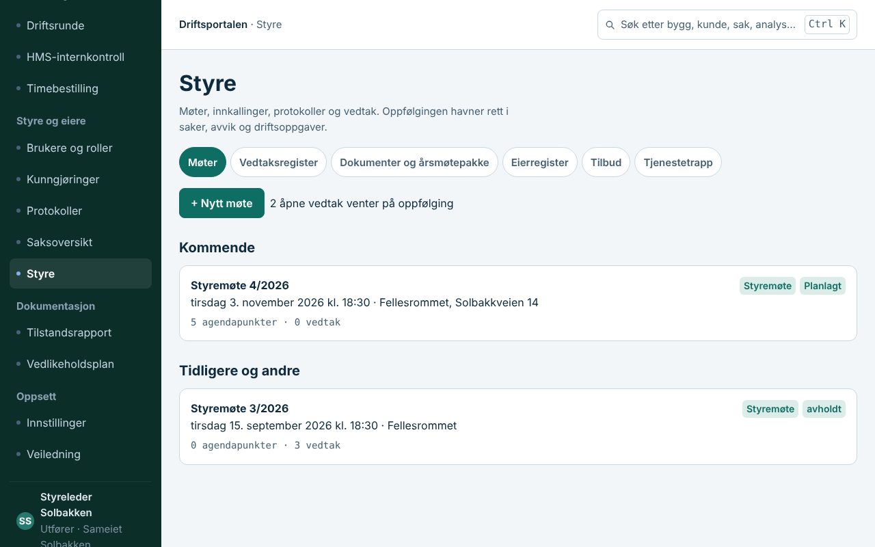Focus the search field for bygg, kunde, sak

coord(727,25)
